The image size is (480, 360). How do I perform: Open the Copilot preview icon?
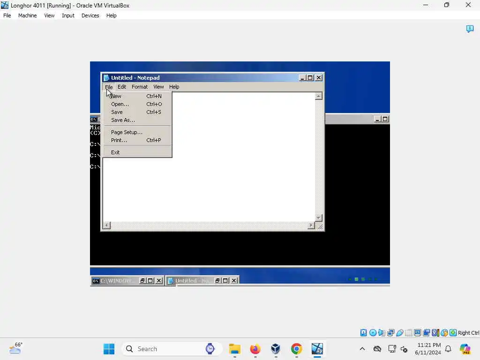465,349
